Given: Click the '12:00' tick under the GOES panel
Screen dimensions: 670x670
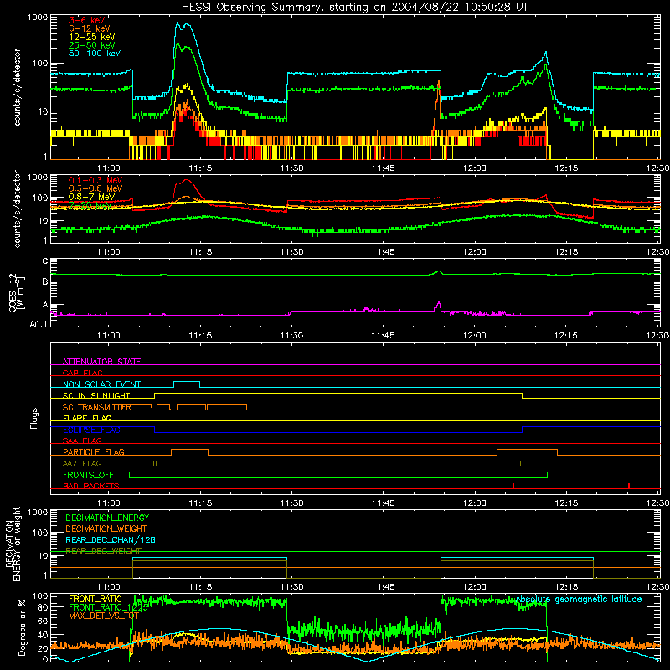Looking at the screenshot, I should coord(474,336).
